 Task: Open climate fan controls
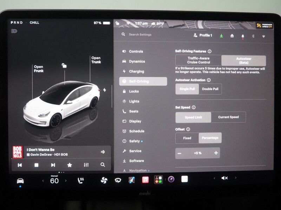pos(104,181)
